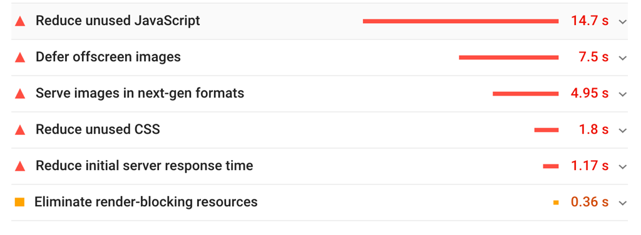Expand the Reduce unused CSS chevron

click(623, 131)
